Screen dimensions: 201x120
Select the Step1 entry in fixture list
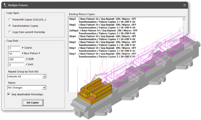click(x=103, y=49)
